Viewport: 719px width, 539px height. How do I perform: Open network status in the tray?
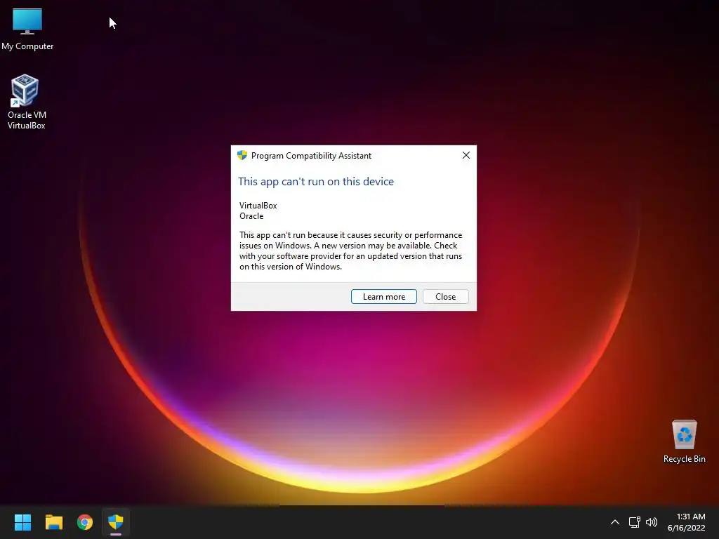(634, 522)
